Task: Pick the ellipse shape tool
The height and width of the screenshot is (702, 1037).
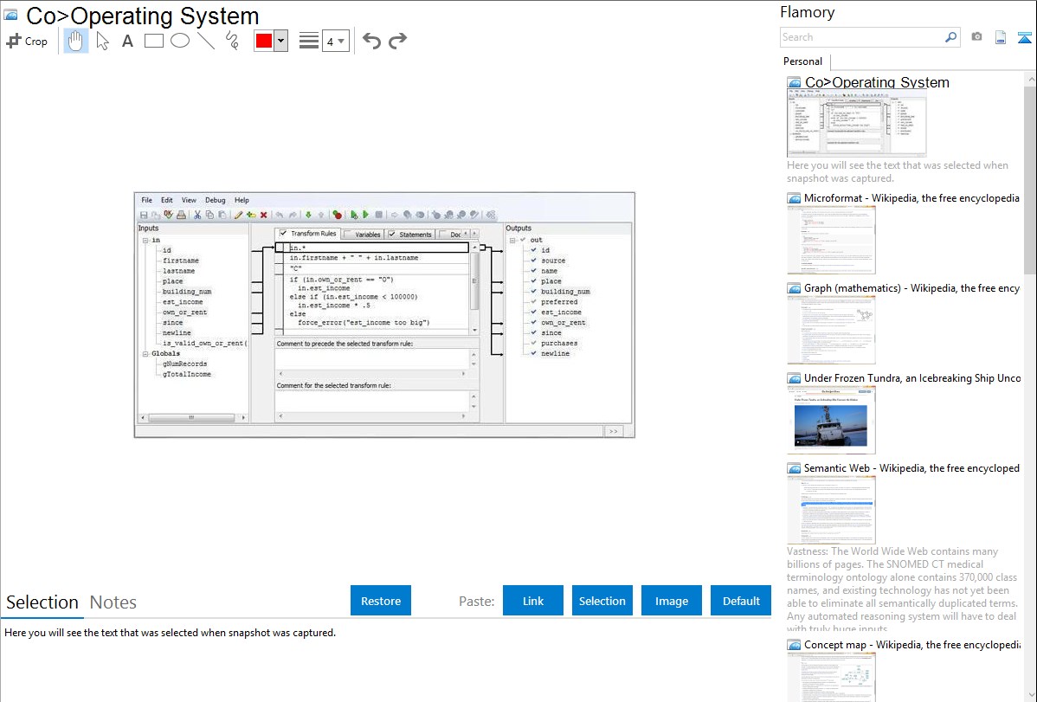Action: point(180,41)
